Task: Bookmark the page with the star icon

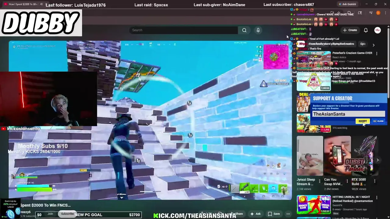Action: pos(339,13)
